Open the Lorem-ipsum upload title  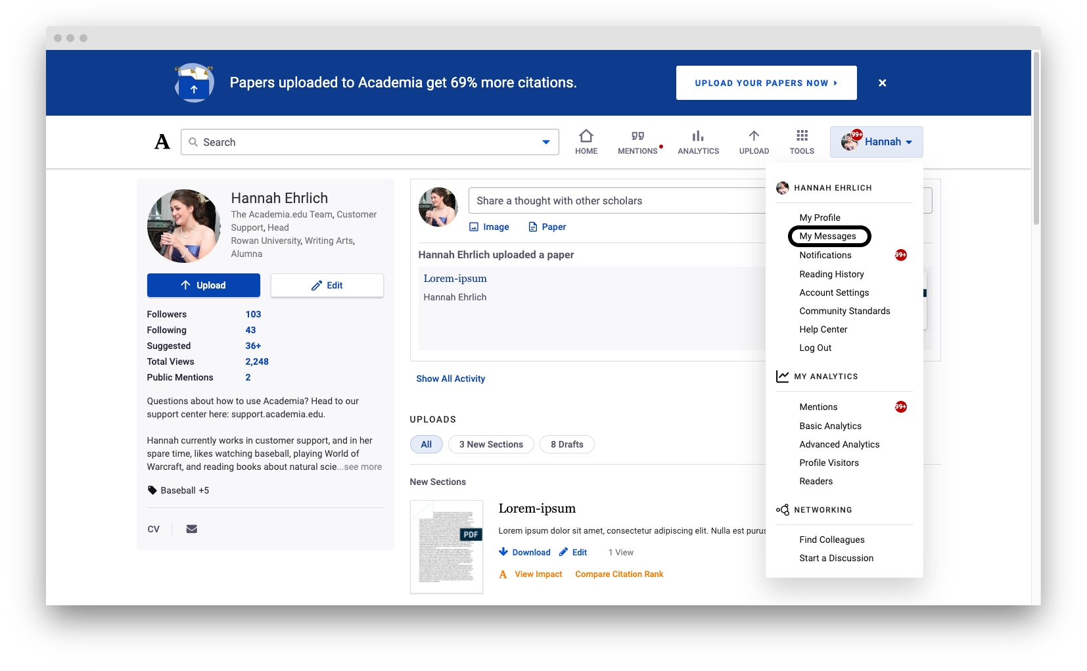[x=537, y=509]
